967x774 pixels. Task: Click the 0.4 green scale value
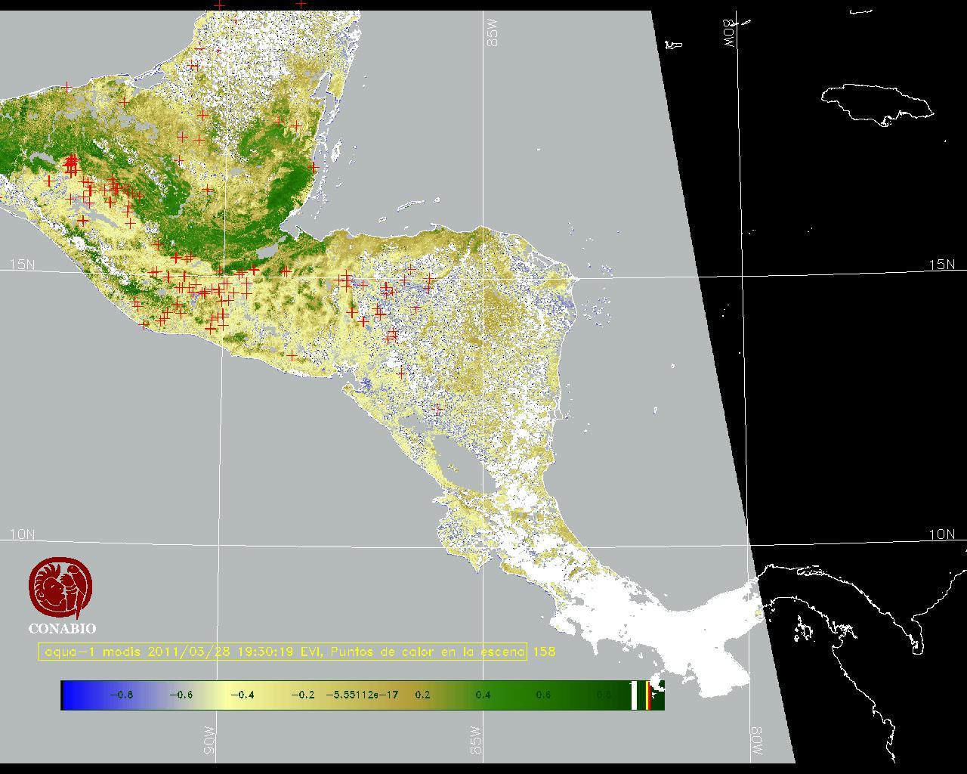click(x=483, y=695)
